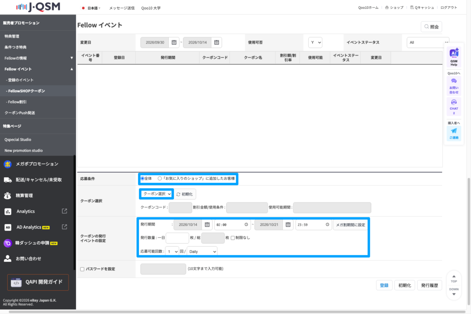This screenshot has height=314, width=471.
Task: Check the 制限なし checkbox
Action: 232,238
